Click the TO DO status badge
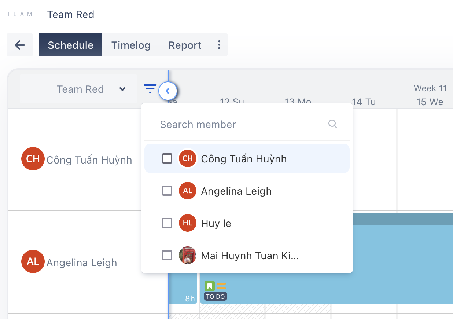The width and height of the screenshot is (453, 319). [216, 297]
